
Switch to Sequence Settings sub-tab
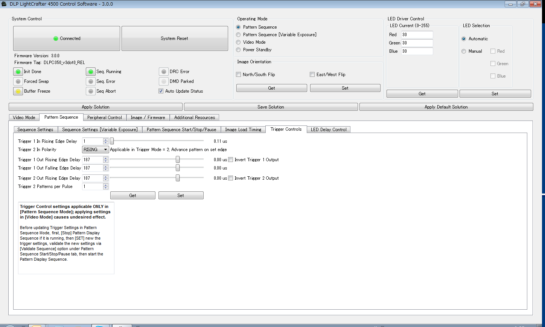click(x=35, y=130)
